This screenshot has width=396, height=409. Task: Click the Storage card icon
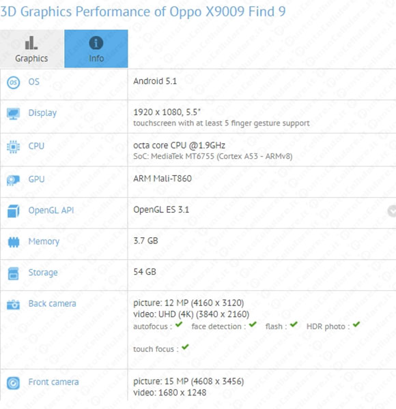(14, 273)
